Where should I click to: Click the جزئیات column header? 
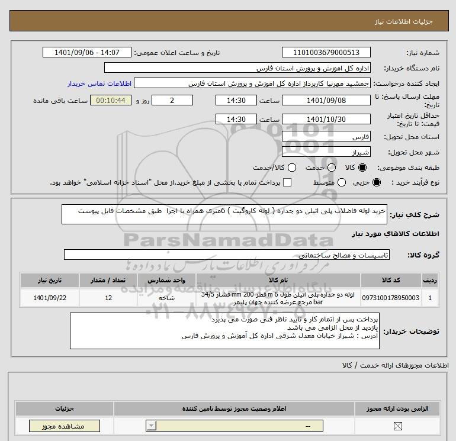point(65,408)
